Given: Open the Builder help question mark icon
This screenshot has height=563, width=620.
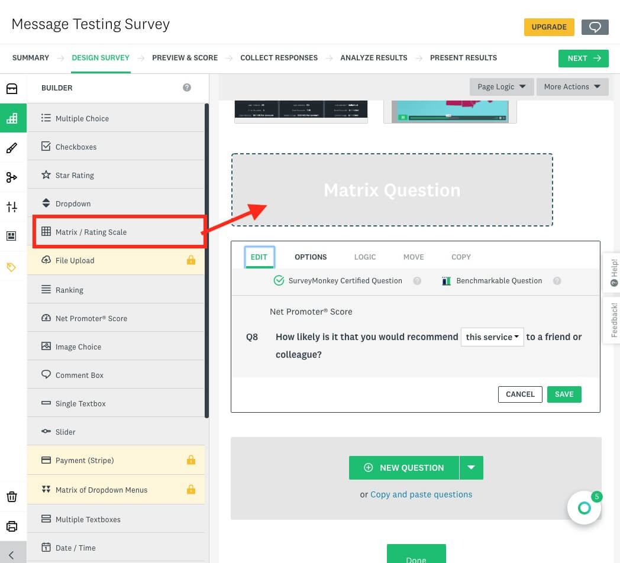Looking at the screenshot, I should [187, 87].
